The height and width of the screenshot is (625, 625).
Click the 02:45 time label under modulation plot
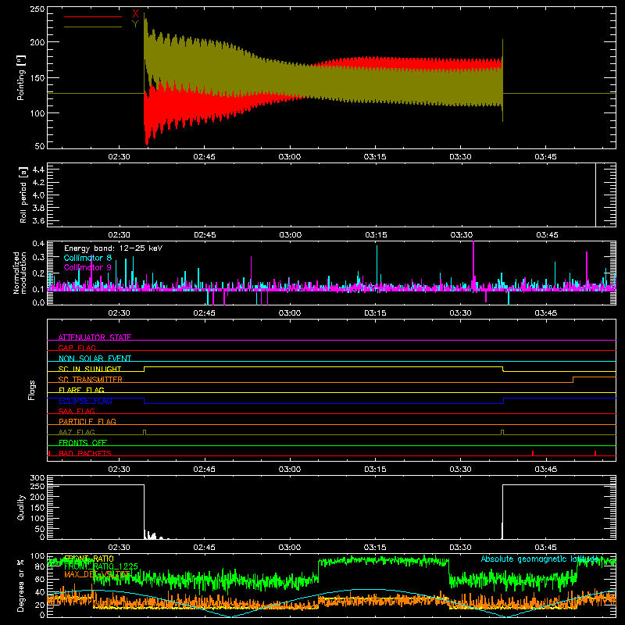tap(205, 313)
